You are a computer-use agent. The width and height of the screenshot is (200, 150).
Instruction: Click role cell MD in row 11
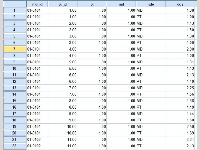(151, 75)
